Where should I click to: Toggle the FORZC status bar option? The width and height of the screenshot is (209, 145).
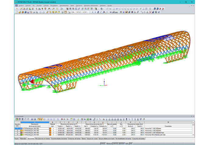[x=103, y=143]
